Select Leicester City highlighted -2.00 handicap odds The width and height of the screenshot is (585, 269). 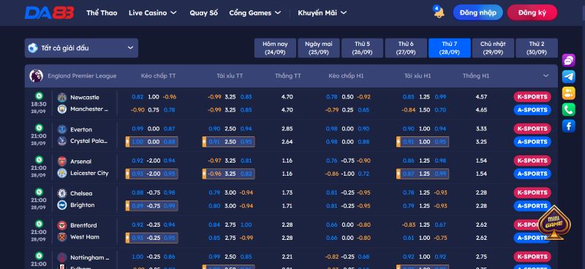(152, 174)
